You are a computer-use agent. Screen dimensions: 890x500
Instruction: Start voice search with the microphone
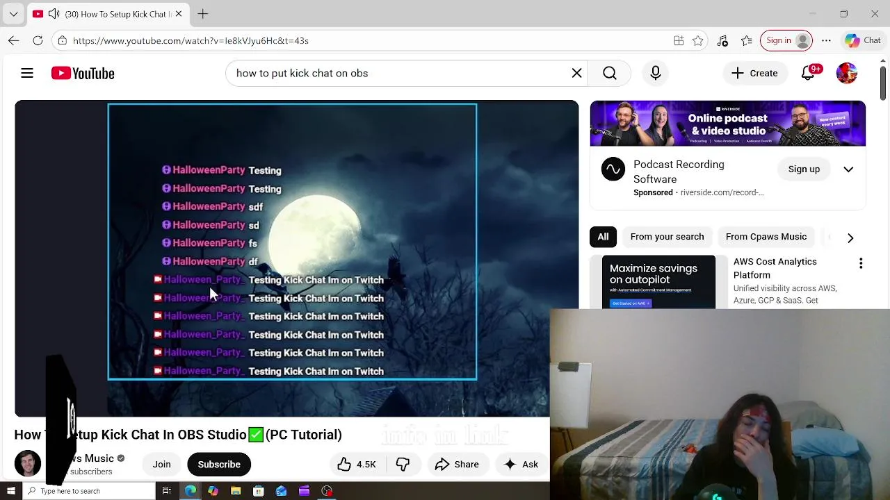[655, 73]
